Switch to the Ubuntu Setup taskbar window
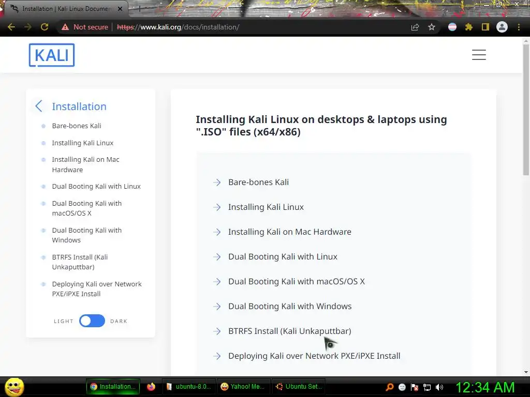530x397 pixels. click(x=299, y=387)
